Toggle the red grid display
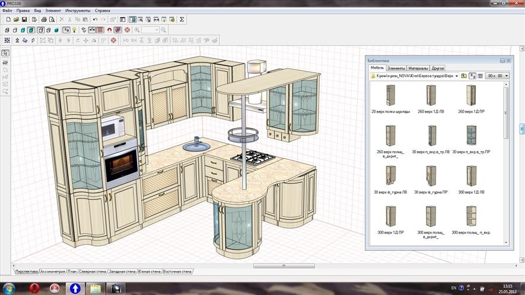The height and width of the screenshot is (295, 525). pos(100,30)
